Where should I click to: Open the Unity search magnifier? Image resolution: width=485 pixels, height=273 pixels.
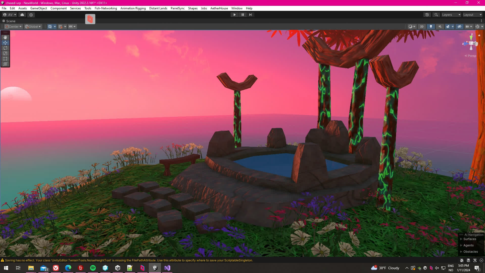pos(436,15)
